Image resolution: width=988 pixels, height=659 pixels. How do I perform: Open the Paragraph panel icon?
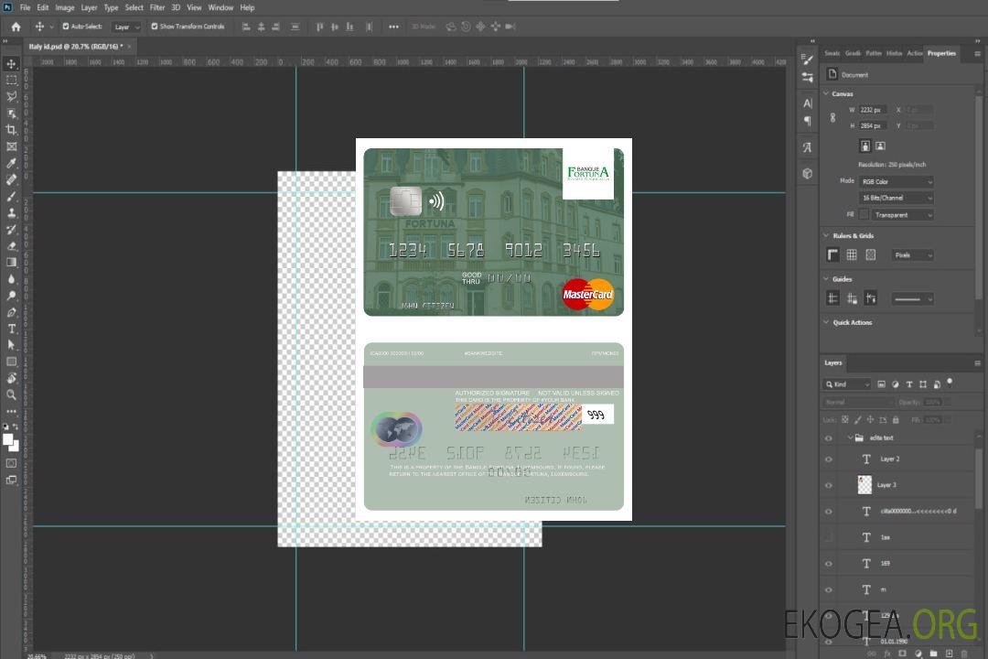pyautogui.click(x=808, y=121)
